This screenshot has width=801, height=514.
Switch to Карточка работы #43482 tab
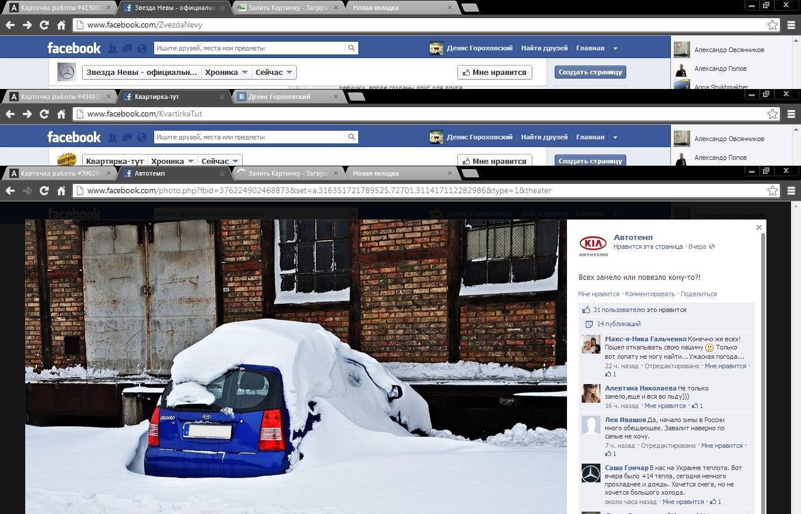(x=61, y=97)
